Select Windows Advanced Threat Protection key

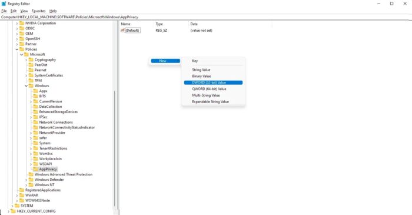pos(64,174)
